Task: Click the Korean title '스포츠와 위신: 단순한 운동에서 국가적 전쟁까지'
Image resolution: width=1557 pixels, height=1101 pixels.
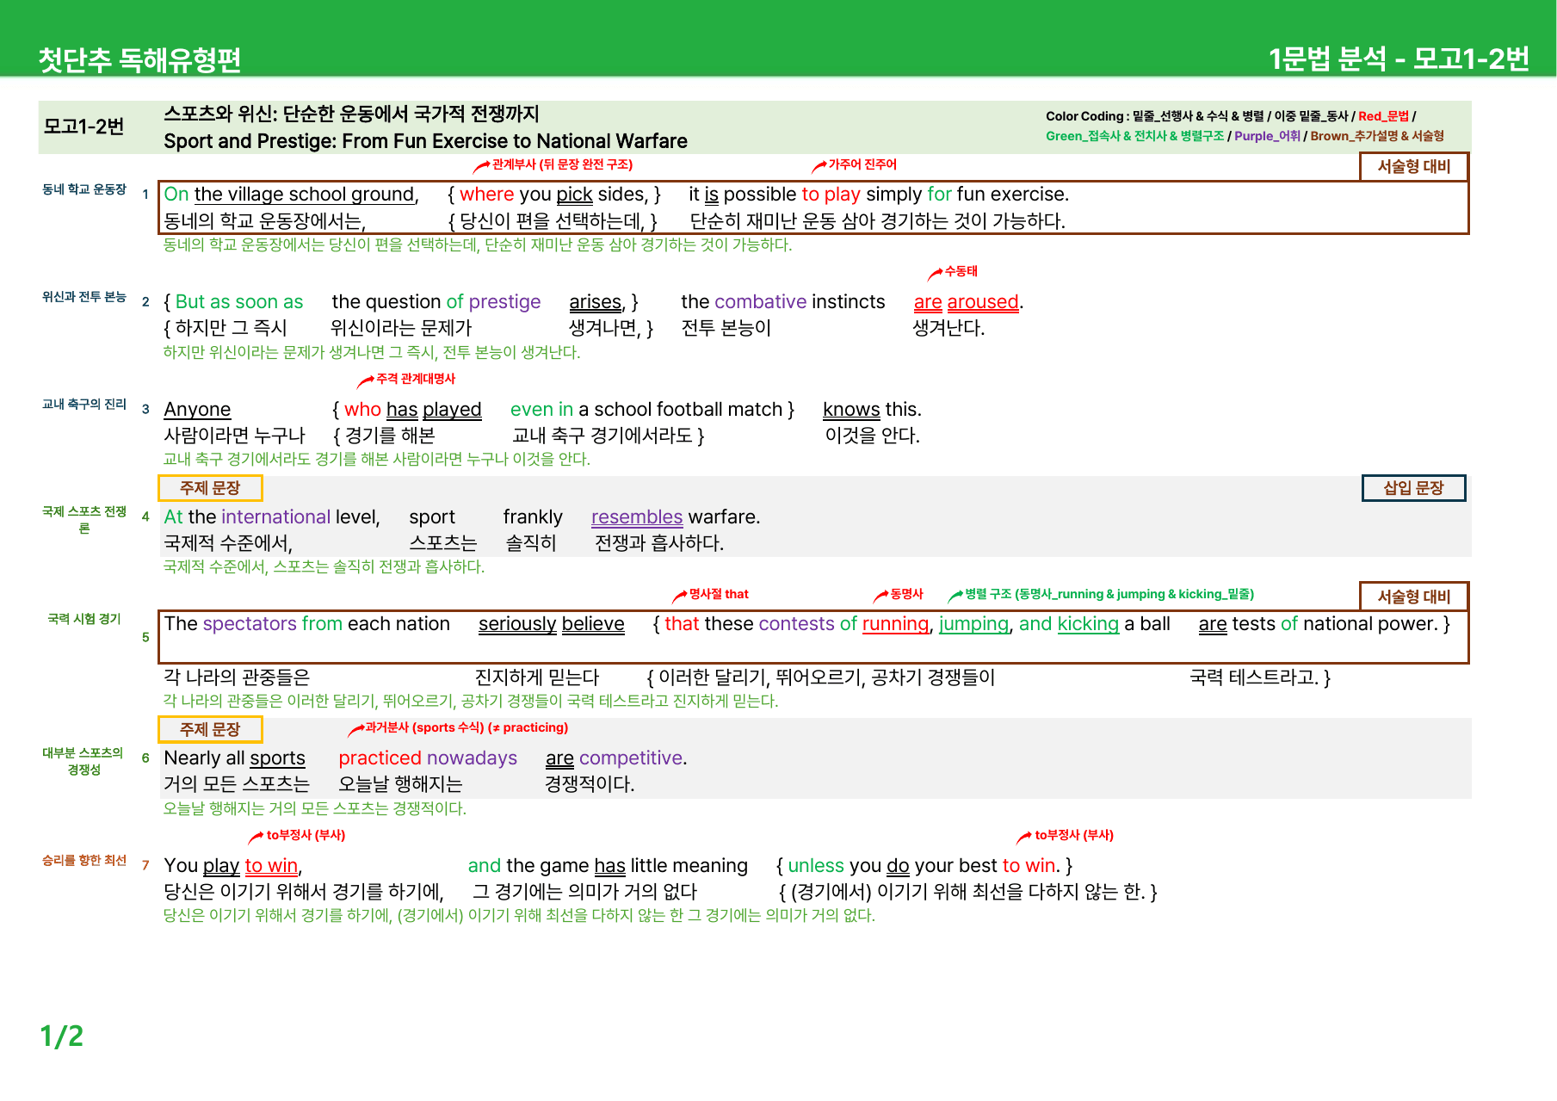Action: click(x=351, y=114)
